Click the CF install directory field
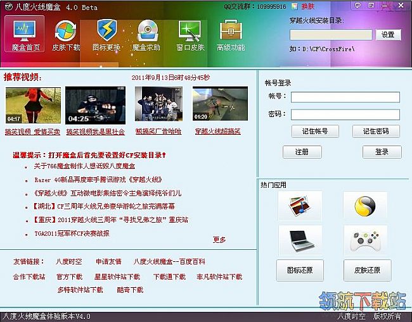This screenshot has height=322, width=412. pos(331,35)
